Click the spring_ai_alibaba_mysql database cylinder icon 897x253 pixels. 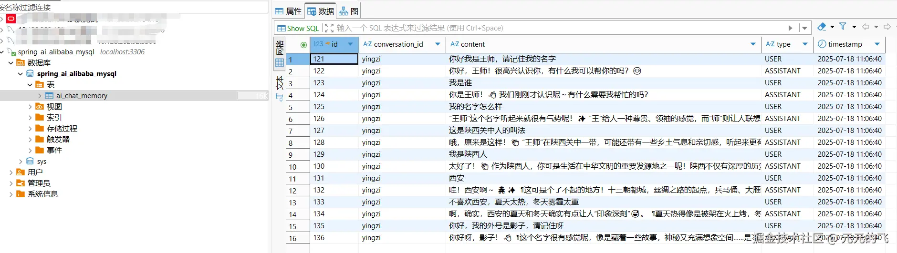30,74
